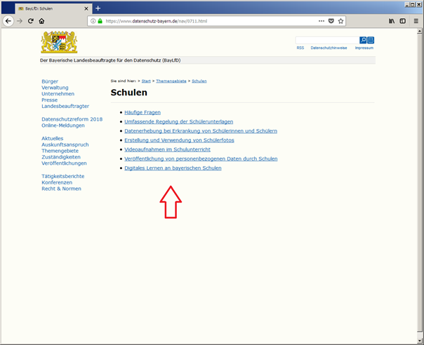Click the Schulen page heading
Screen dimensions: 424x345
pyautogui.click(x=129, y=93)
